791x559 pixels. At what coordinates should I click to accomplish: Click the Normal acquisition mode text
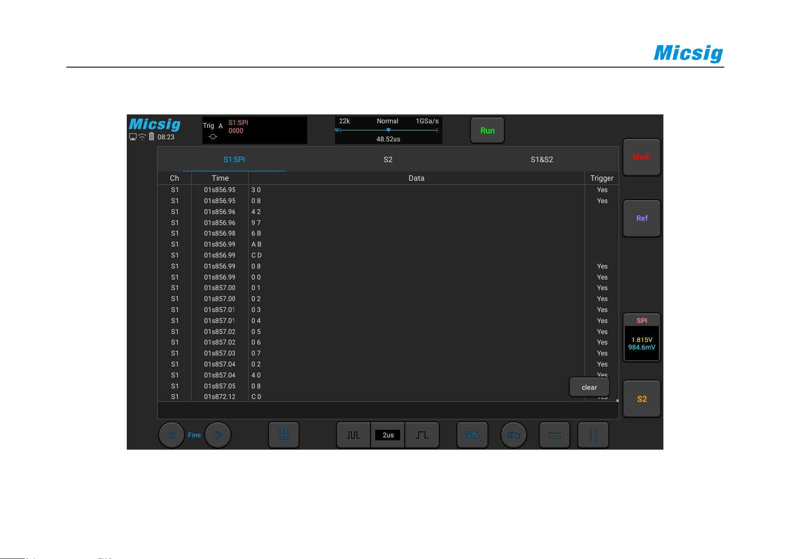[x=387, y=121]
